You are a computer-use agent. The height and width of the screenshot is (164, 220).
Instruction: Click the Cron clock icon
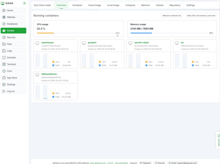[x=4, y=71]
